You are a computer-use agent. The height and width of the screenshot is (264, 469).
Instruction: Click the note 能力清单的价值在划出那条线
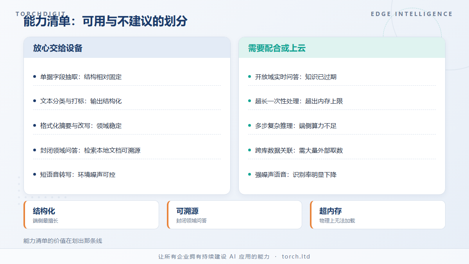[63, 241]
